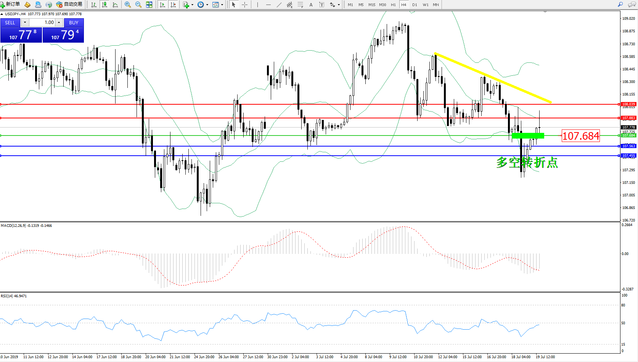Select the text label tool (A)
Viewport: 638px width, 362px height.
coord(311,5)
